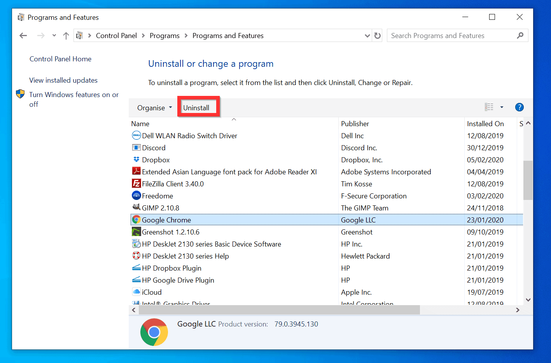
Task: Select the Greenshot 1.2.10.6 entry
Action: pyautogui.click(x=171, y=232)
